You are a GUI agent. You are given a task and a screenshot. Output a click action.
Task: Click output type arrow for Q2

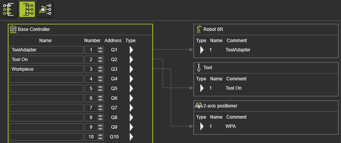[131, 60]
